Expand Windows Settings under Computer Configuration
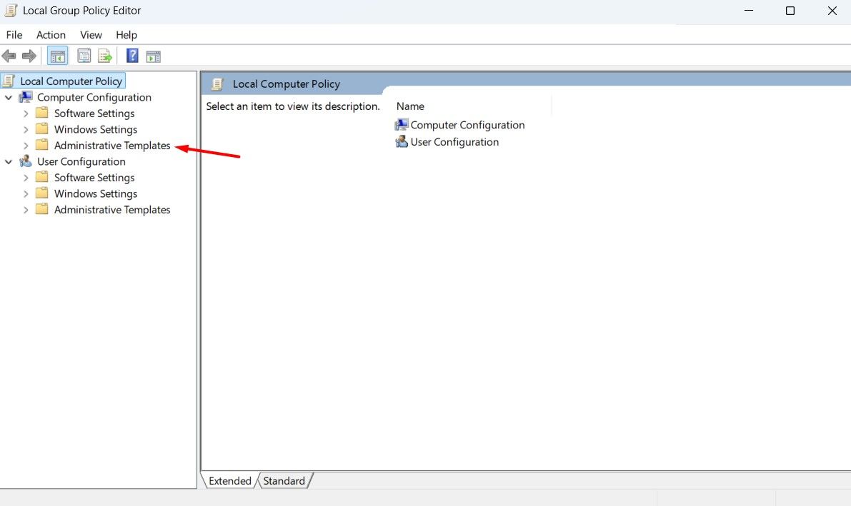 click(x=26, y=130)
